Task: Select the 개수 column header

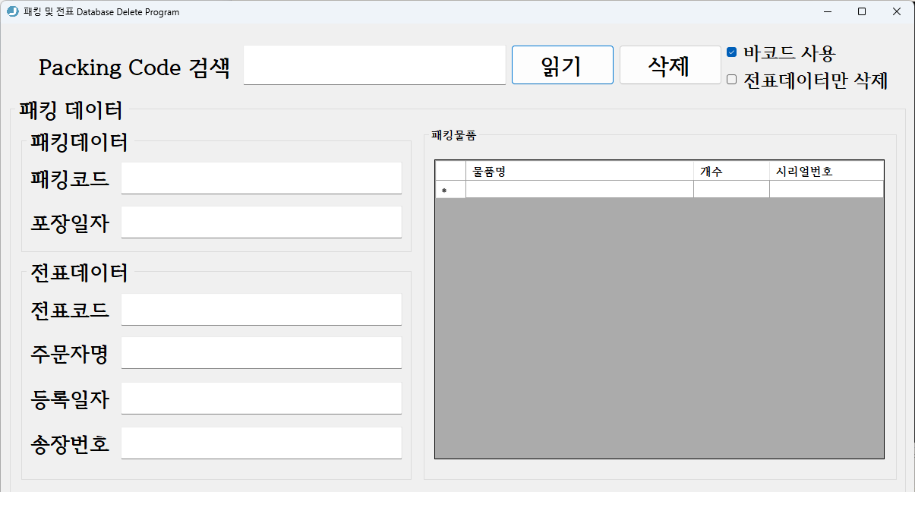Action: (731, 170)
